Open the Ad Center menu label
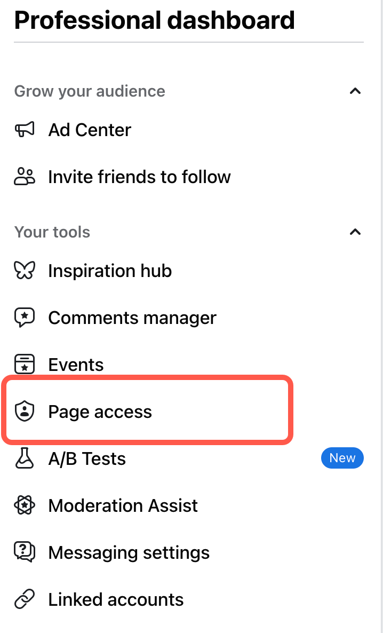The width and height of the screenshot is (383, 633). (90, 130)
